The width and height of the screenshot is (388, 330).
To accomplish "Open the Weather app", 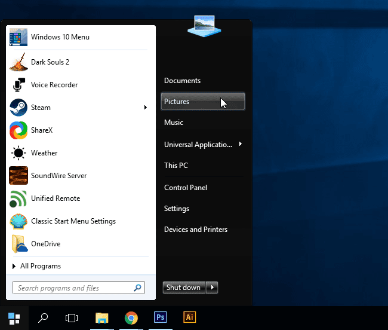I will [44, 153].
